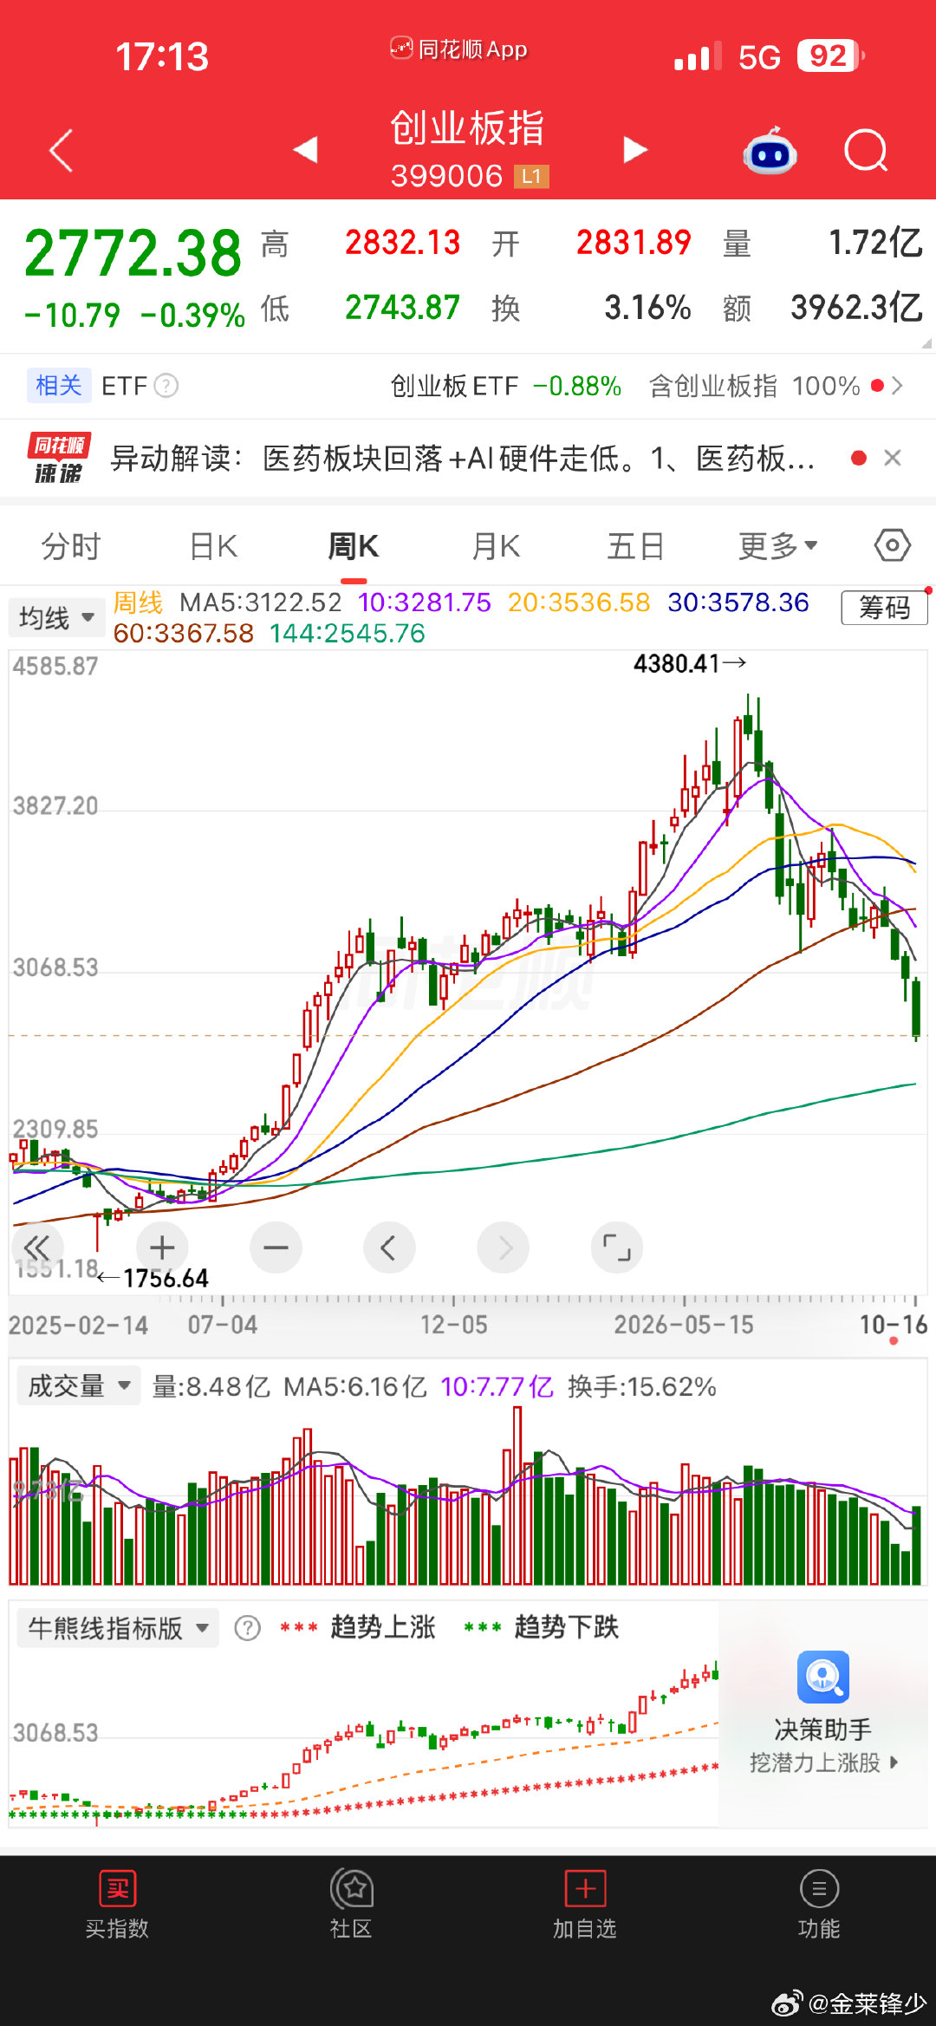The width and height of the screenshot is (936, 2026).
Task: Tap the MA 144:2545.76 value
Action: tap(348, 634)
